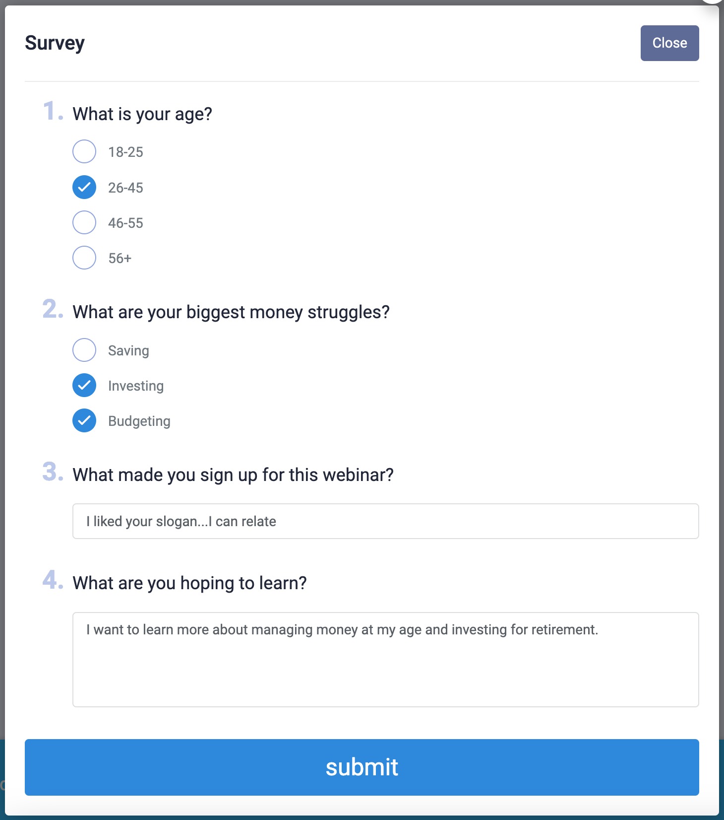Click the Budgeting label text

pyautogui.click(x=139, y=421)
